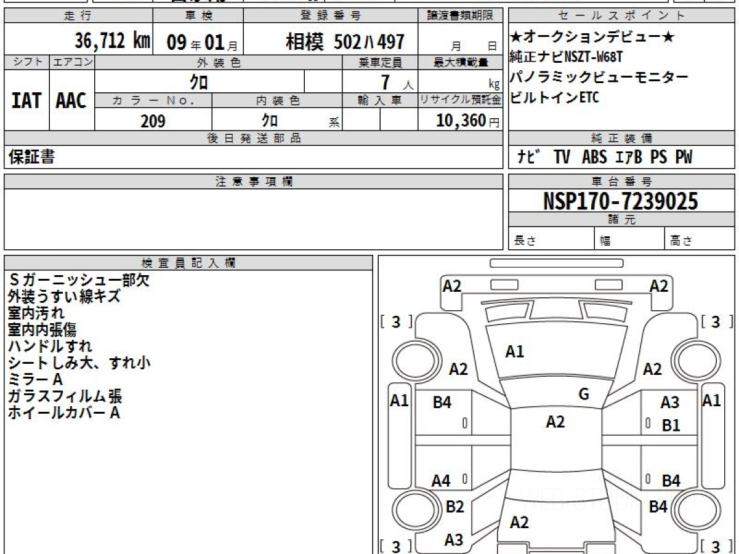Screen dimensions: 739x554
Task: Click the A4 damage mark on diagram
Action: point(440,481)
